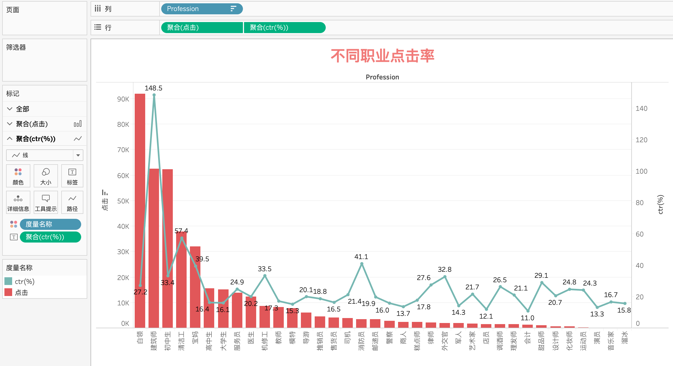Screen dimensions: 673x366
Task: Click the 白领 axis category label
Action: [140, 338]
